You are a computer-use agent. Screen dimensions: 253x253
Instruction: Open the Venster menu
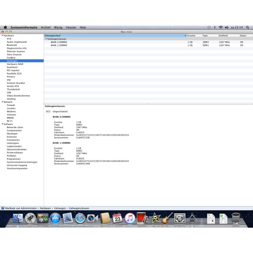click(71, 28)
